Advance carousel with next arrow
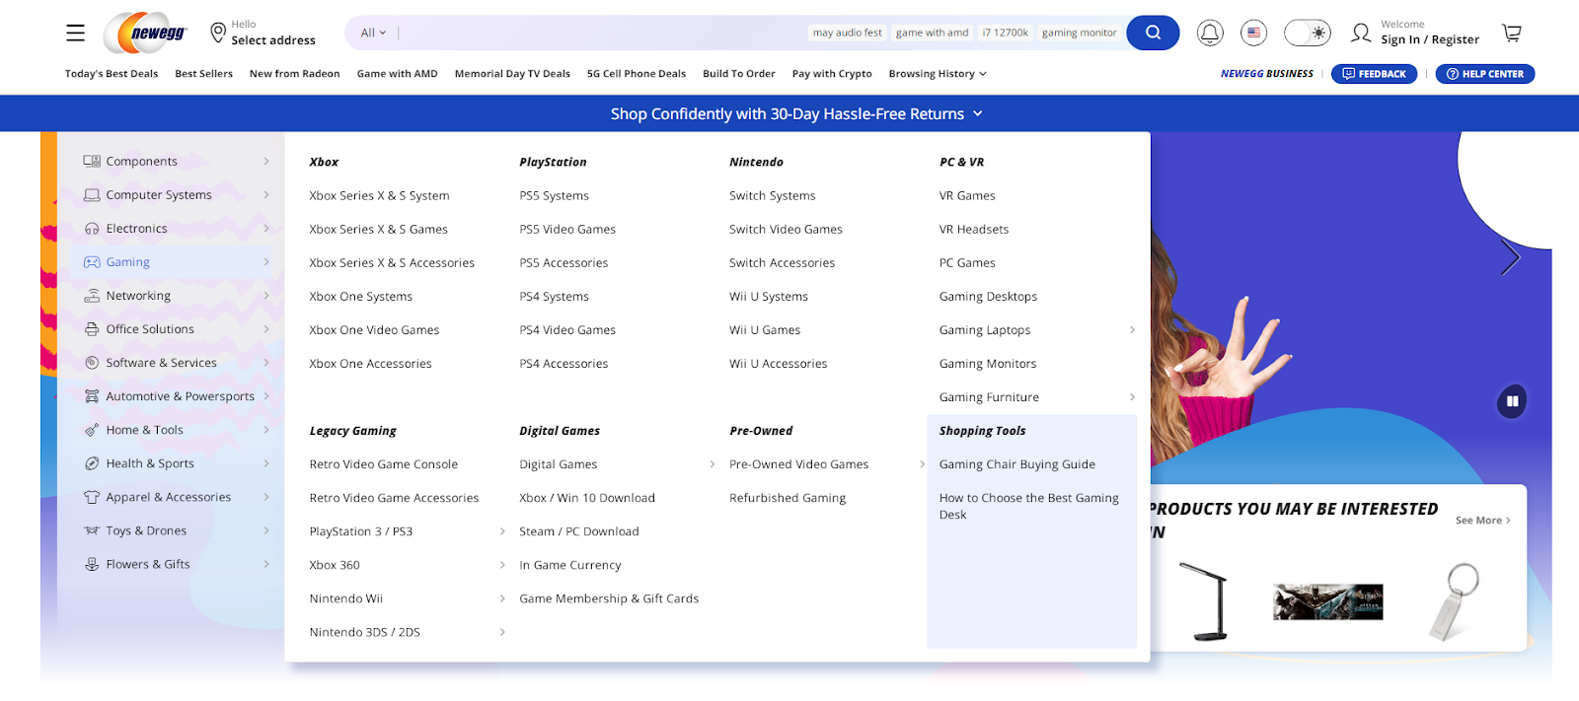1579x701 pixels. [x=1510, y=258]
